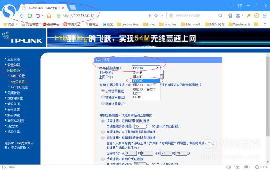Choose 静态IP in the connection type list
The width and height of the screenshot is (270, 170).
pos(146,77)
